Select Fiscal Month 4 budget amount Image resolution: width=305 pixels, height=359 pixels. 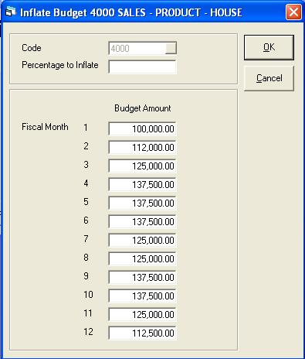tap(142, 184)
